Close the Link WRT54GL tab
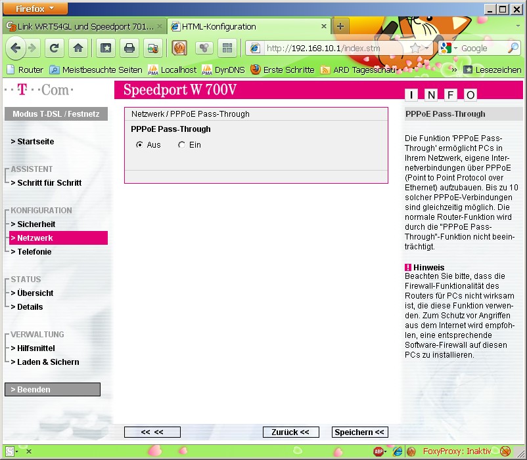527x460 pixels. tap(160, 26)
